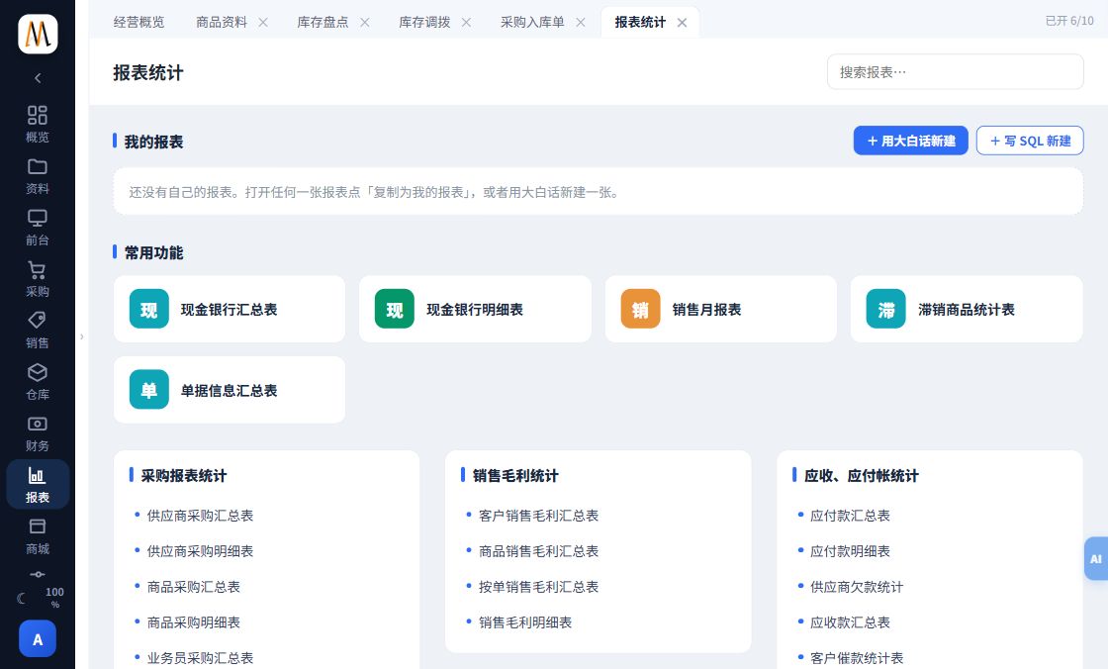This screenshot has width=1108, height=669.
Task: Open the 销售 tag sidebar icon
Action: point(38,331)
